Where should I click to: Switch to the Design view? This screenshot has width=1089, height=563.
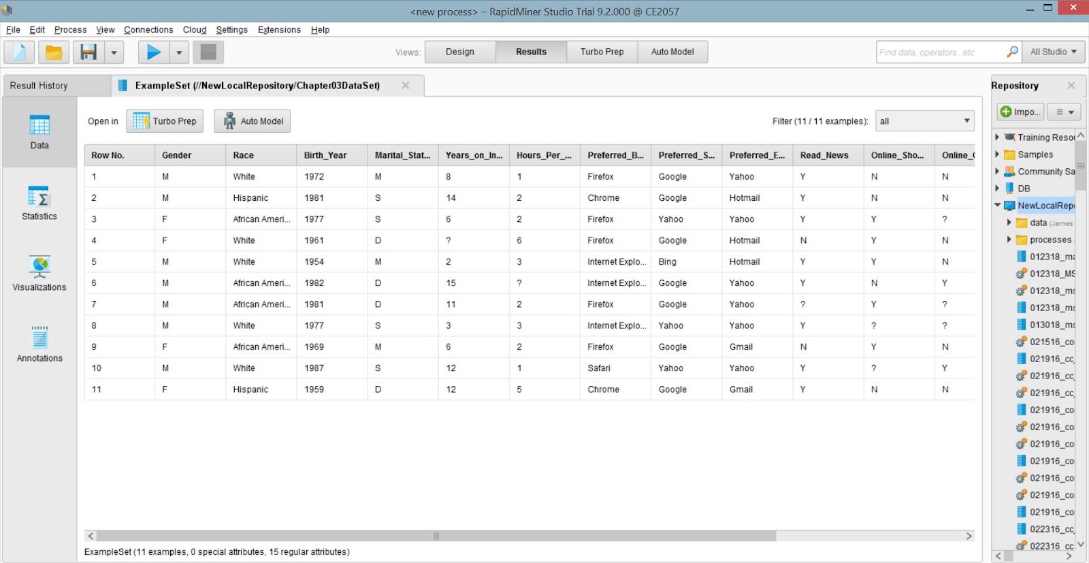(x=460, y=52)
